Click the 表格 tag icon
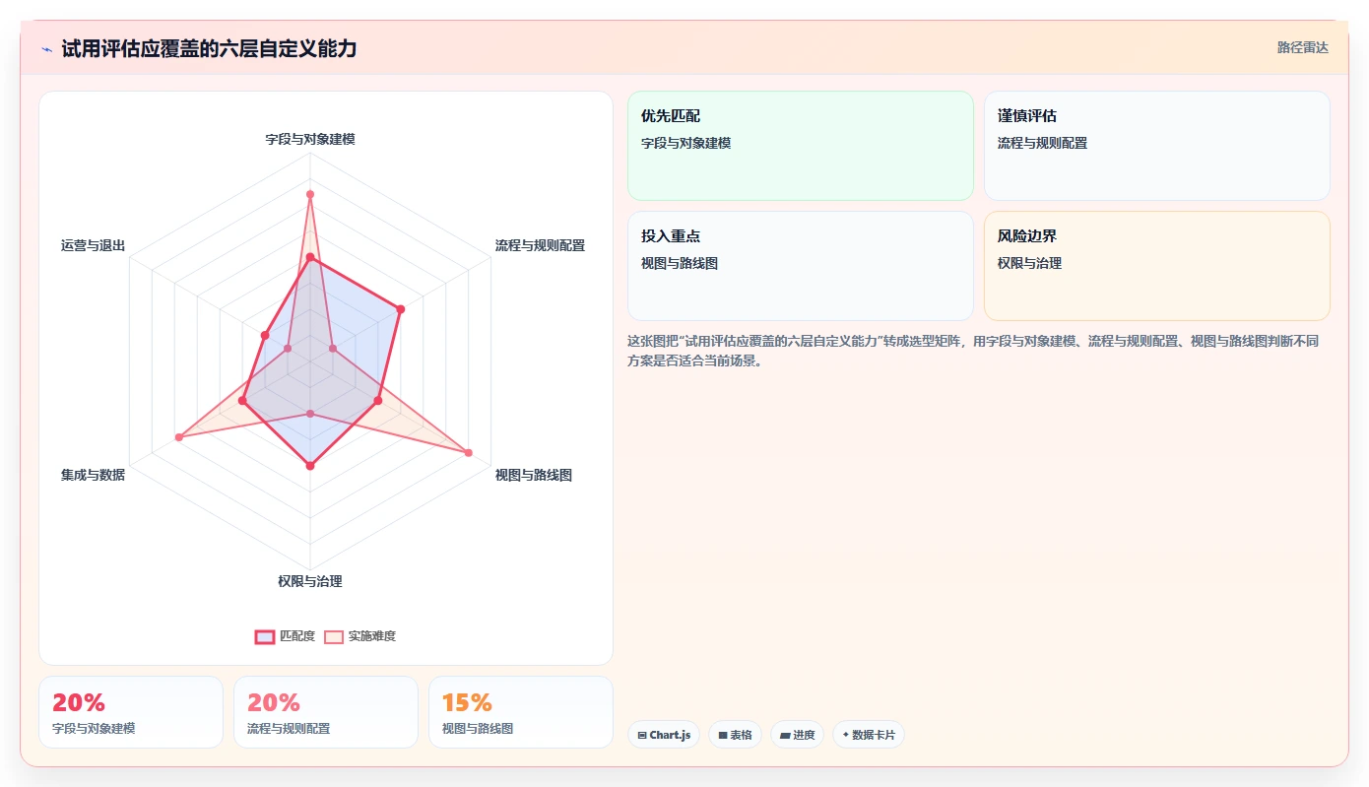 pyautogui.click(x=723, y=735)
